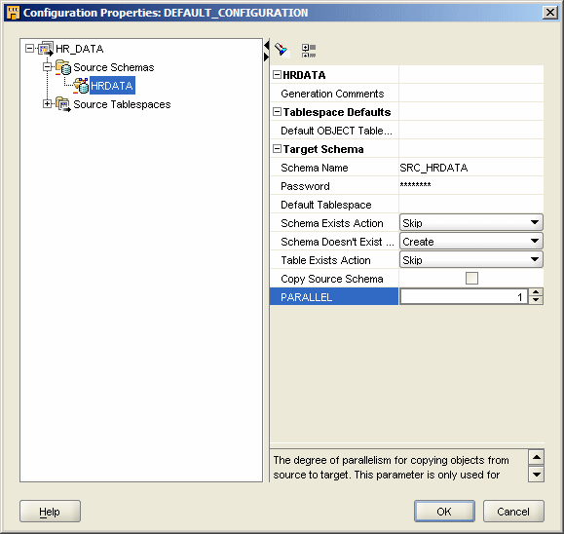Click the expand/collapse all properties icon
The image size is (564, 534).
309,51
